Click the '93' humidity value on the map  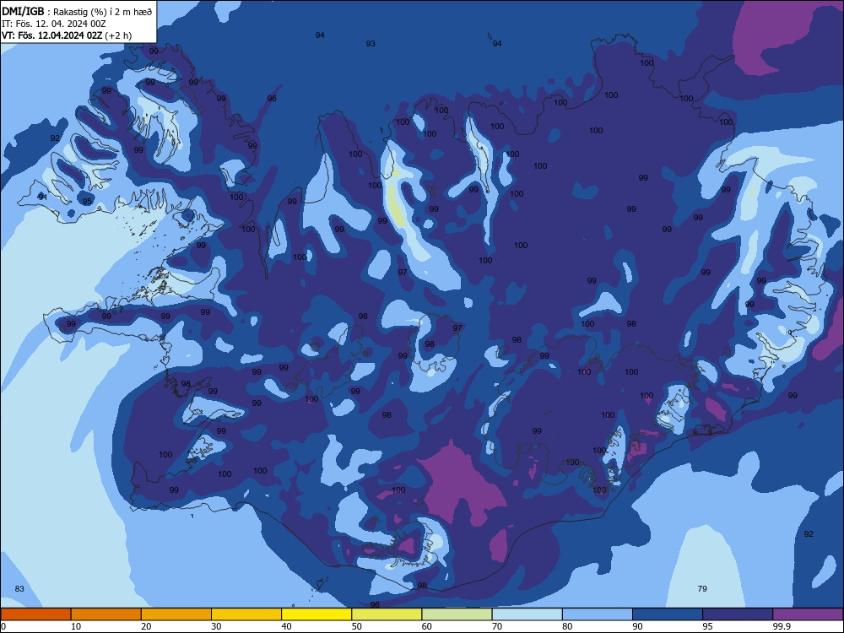[371, 44]
